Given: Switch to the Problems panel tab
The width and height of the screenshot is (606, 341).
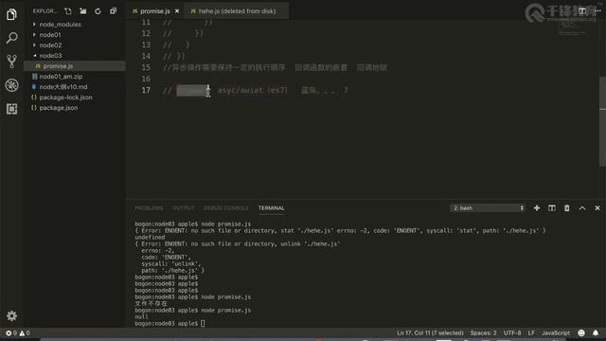Looking at the screenshot, I should (x=149, y=208).
